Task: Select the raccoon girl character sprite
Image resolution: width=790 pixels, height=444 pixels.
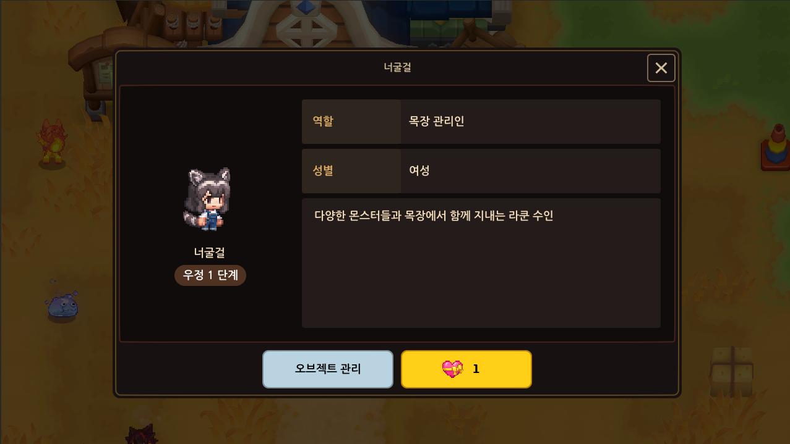Action: [207, 199]
